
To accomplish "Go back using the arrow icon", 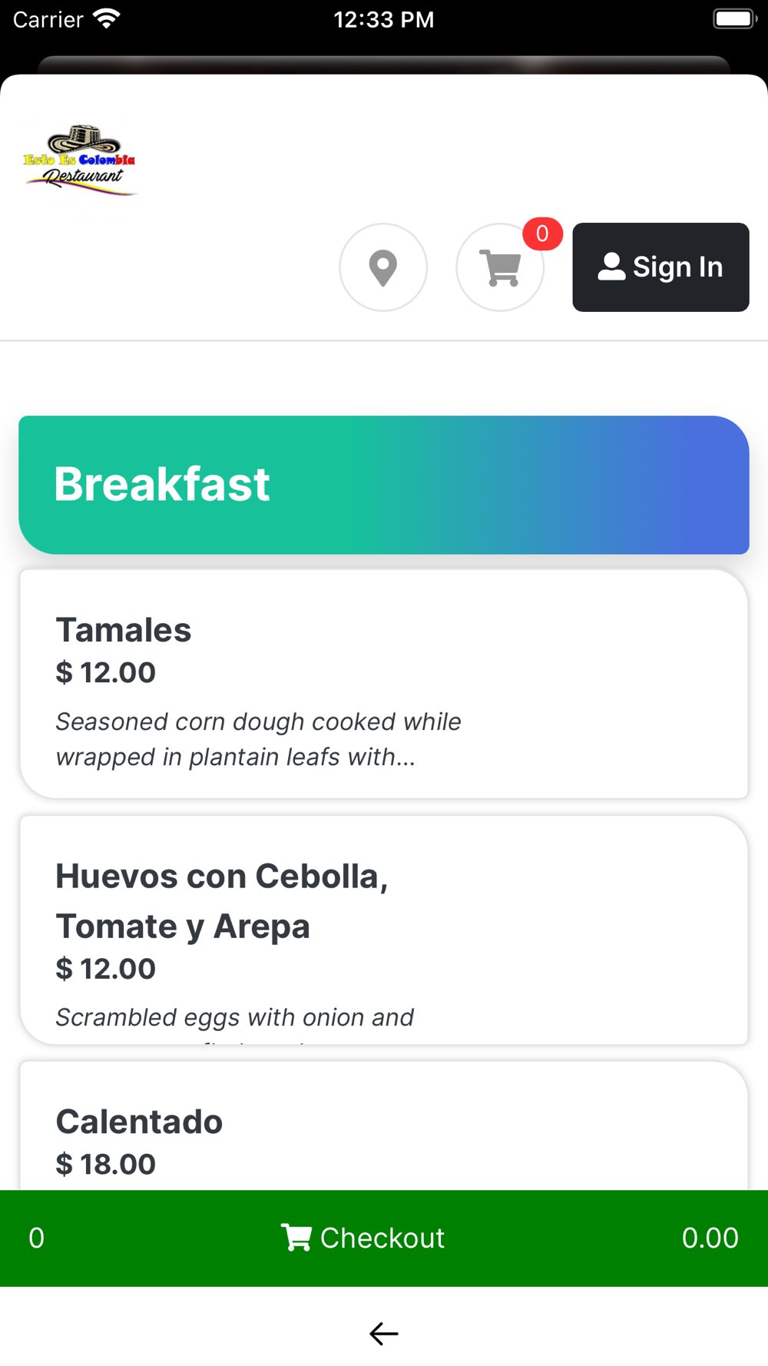I will point(384,1334).
